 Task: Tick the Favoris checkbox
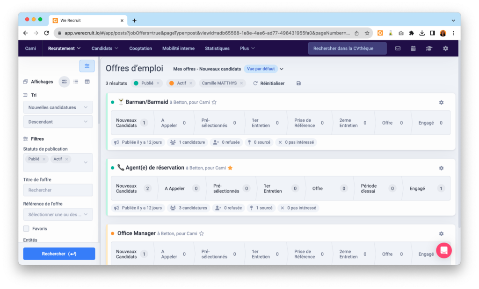click(26, 229)
